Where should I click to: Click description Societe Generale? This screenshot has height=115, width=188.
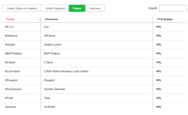click(54, 89)
